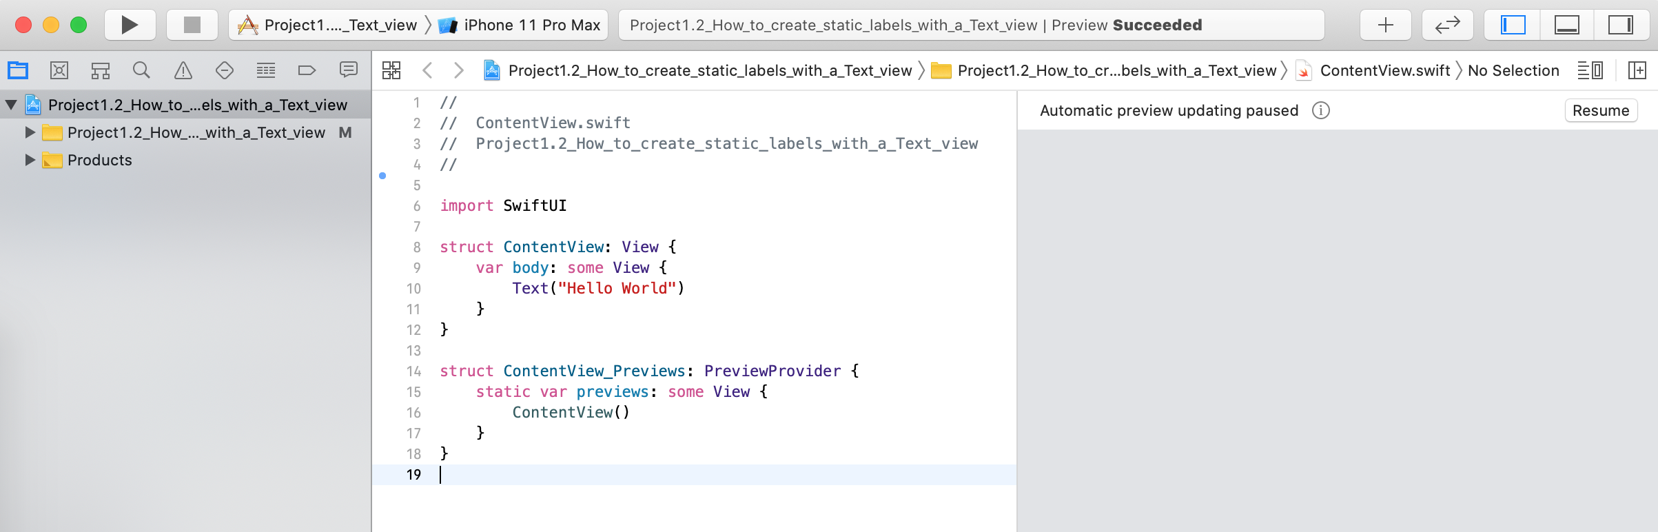Expand the Project1.2_How..._with_a_Text_view folder
Image resolution: width=1658 pixels, height=532 pixels.
coord(30,132)
